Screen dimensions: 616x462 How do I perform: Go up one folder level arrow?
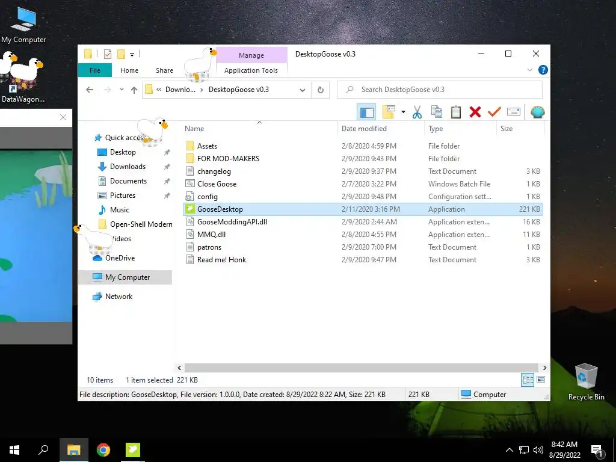click(134, 90)
